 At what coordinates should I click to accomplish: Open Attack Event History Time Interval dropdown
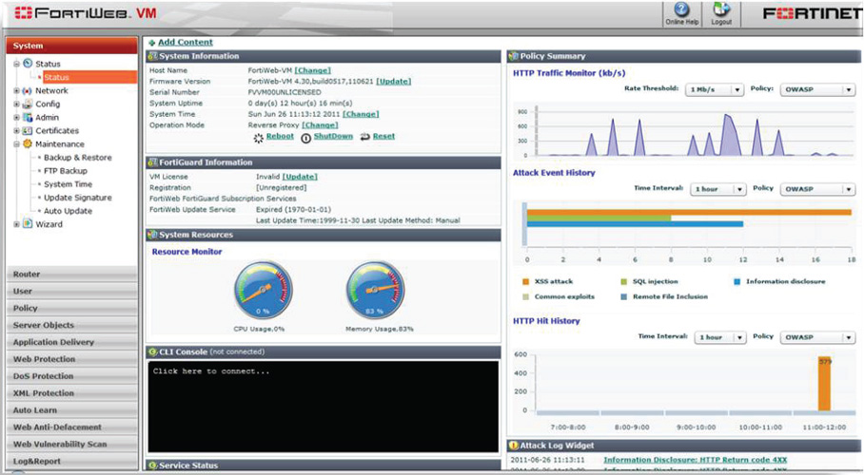tap(718, 189)
